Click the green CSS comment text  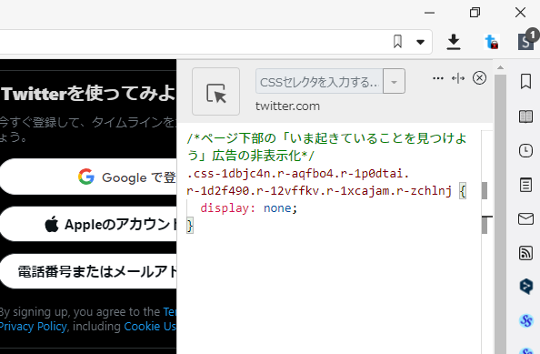(326, 147)
